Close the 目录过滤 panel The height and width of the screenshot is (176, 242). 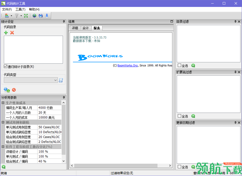(x=239, y=22)
